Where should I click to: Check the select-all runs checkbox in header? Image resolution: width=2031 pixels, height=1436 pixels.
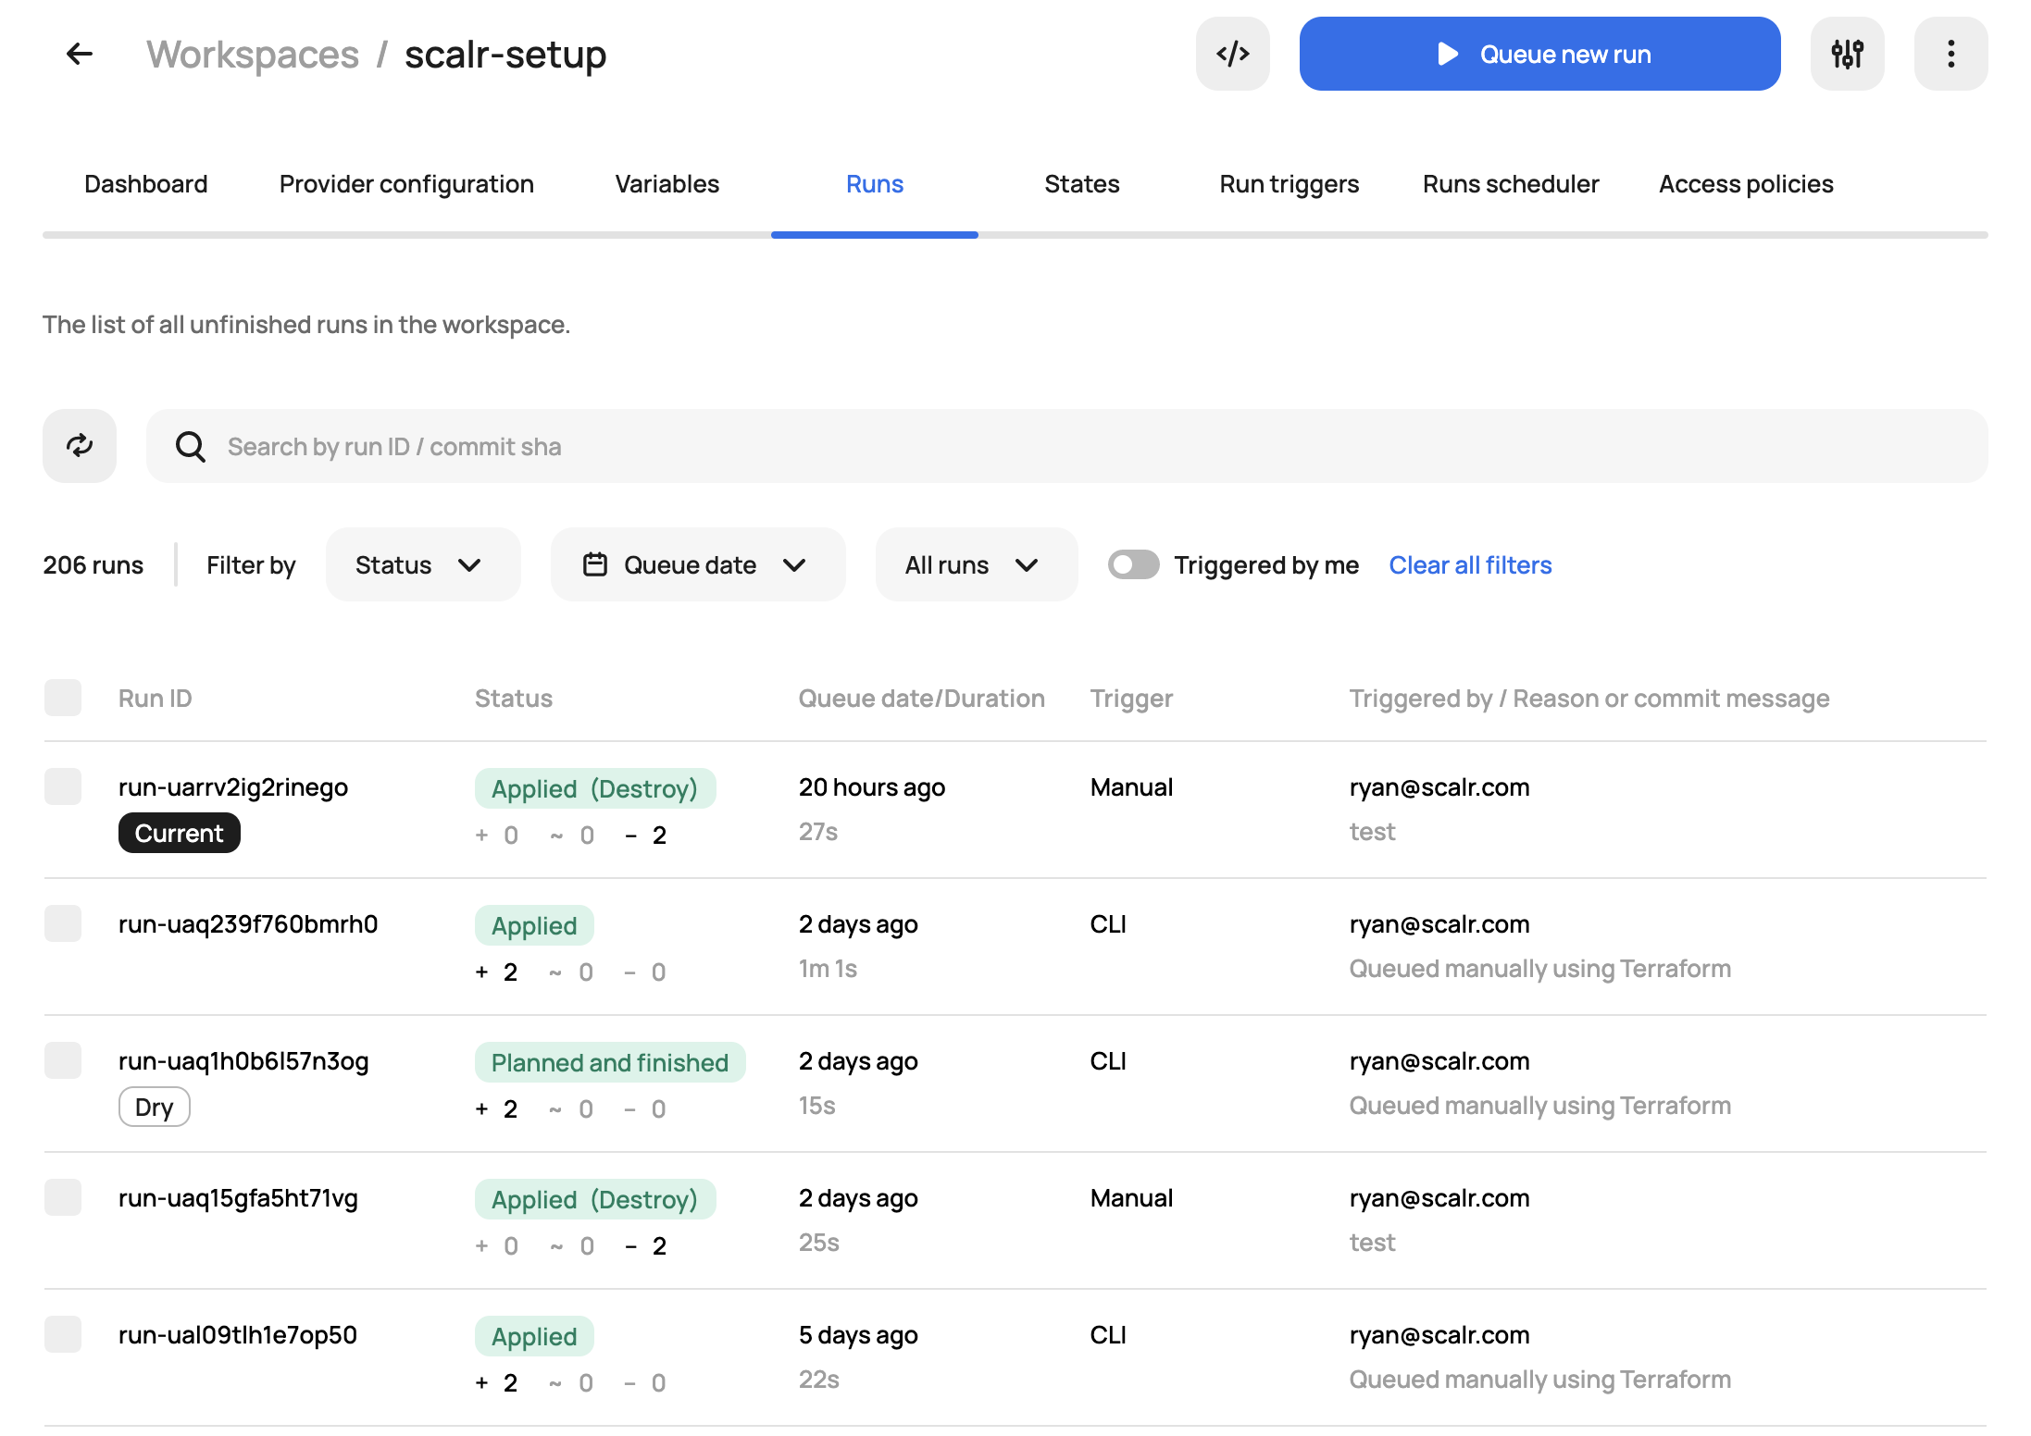click(63, 698)
